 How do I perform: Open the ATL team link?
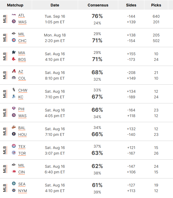(22, 15)
